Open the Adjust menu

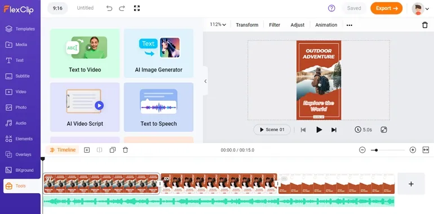pyautogui.click(x=298, y=25)
